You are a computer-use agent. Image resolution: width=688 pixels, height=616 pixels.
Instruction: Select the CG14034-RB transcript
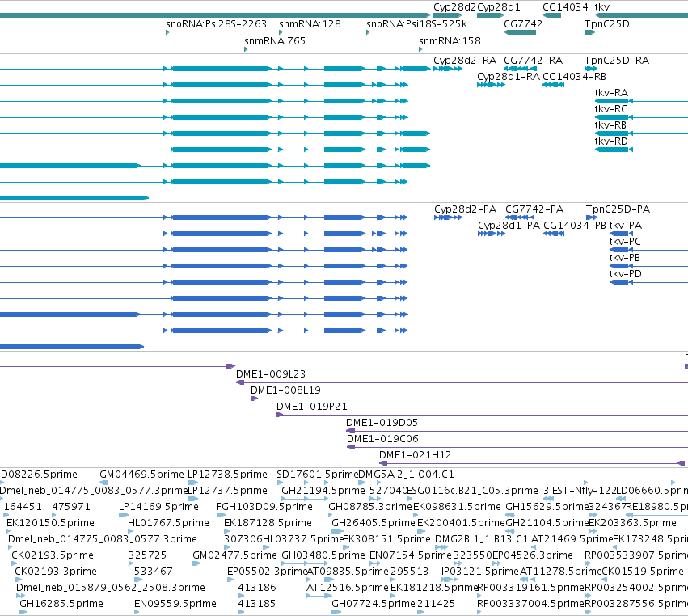[553, 85]
